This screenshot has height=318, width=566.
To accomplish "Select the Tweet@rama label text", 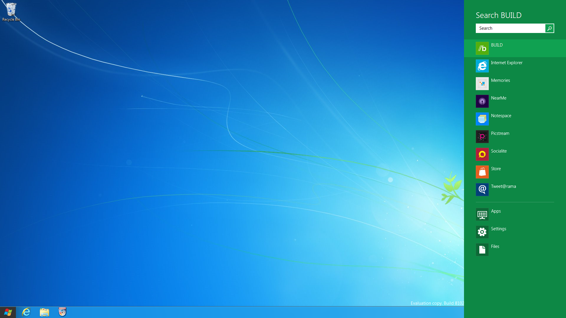I will 503,186.
